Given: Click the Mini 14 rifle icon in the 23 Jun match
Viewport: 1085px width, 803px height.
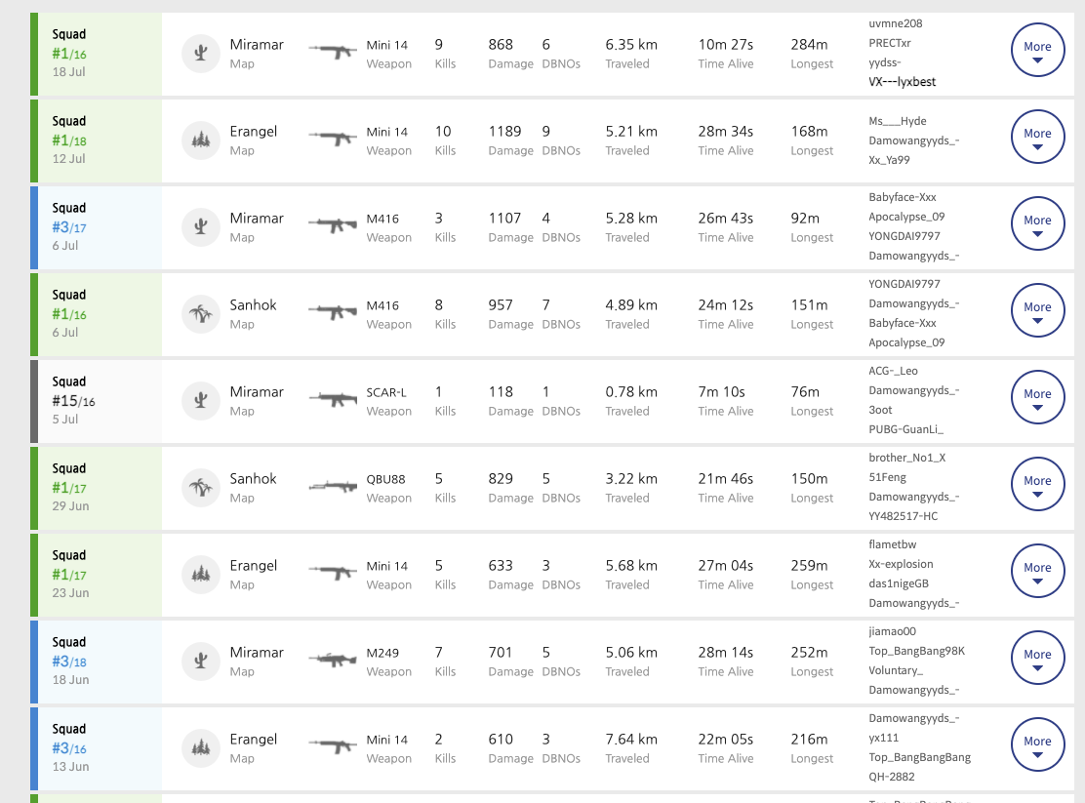Looking at the screenshot, I should 333,573.
